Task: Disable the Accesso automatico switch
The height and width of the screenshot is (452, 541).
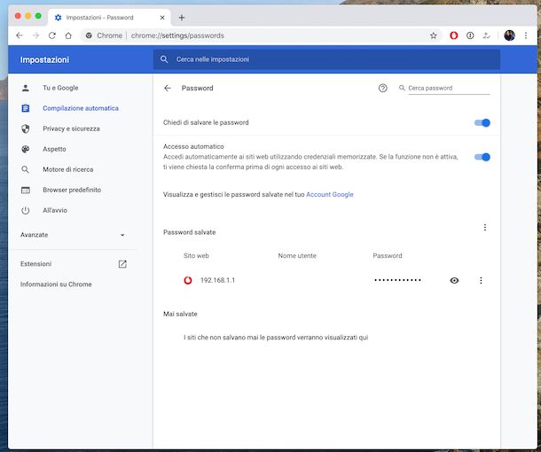Action: (482, 157)
